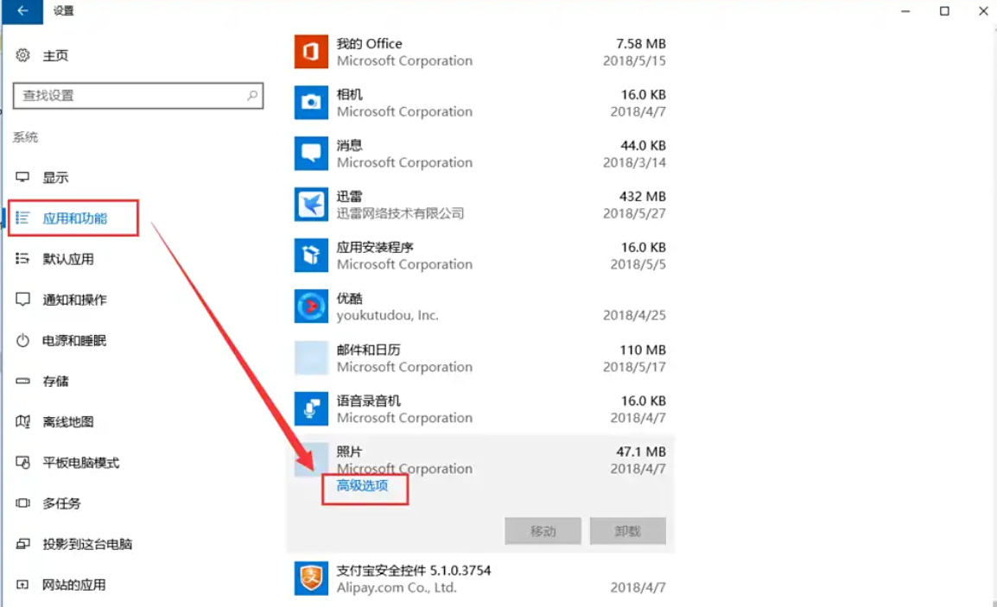Select 显示 in the sidebar

[55, 178]
